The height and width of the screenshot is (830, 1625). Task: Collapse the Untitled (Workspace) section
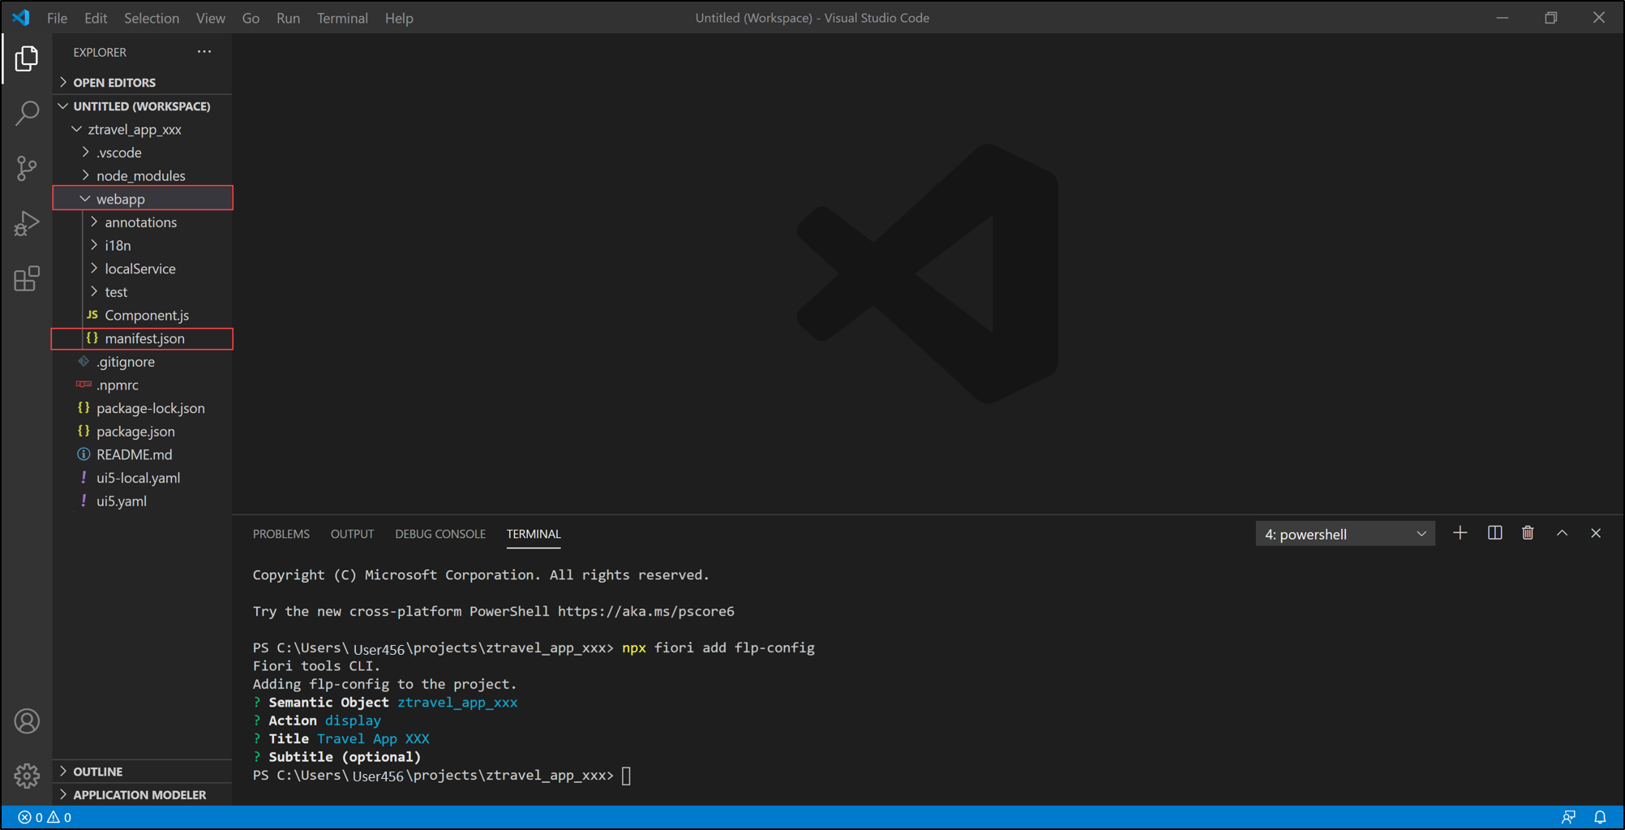[142, 106]
